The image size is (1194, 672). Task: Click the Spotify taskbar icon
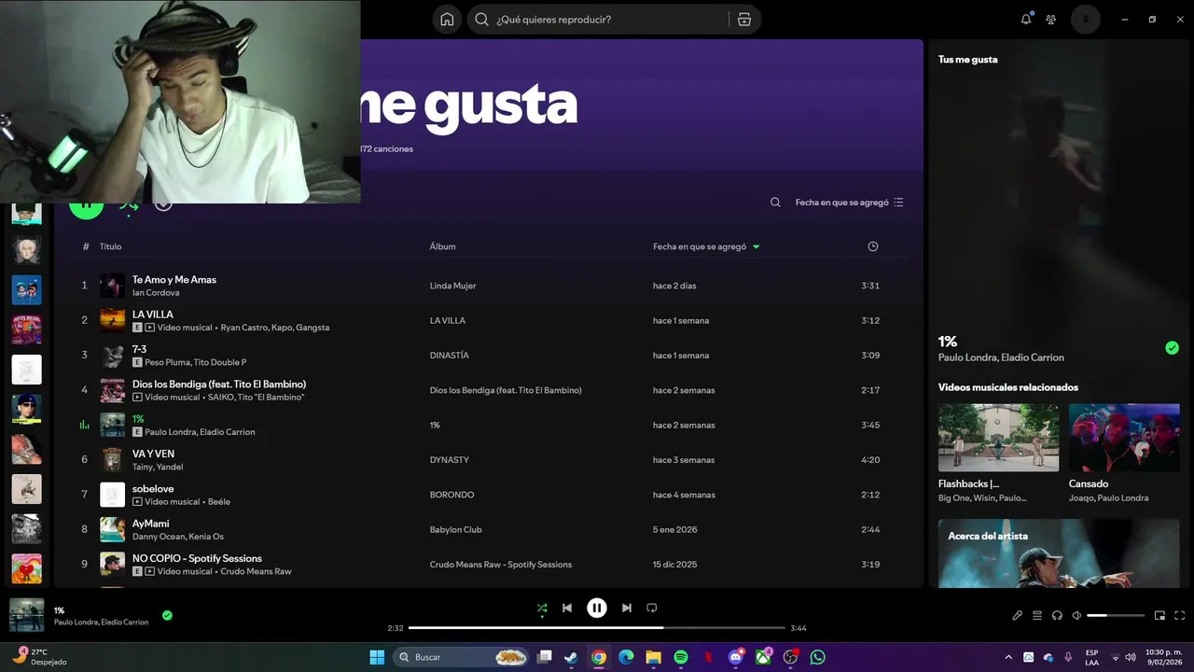click(681, 657)
